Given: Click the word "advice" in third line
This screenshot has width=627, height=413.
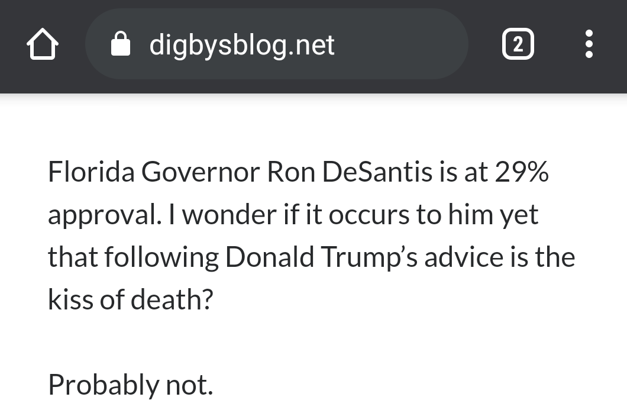Looking at the screenshot, I should click(x=464, y=257).
